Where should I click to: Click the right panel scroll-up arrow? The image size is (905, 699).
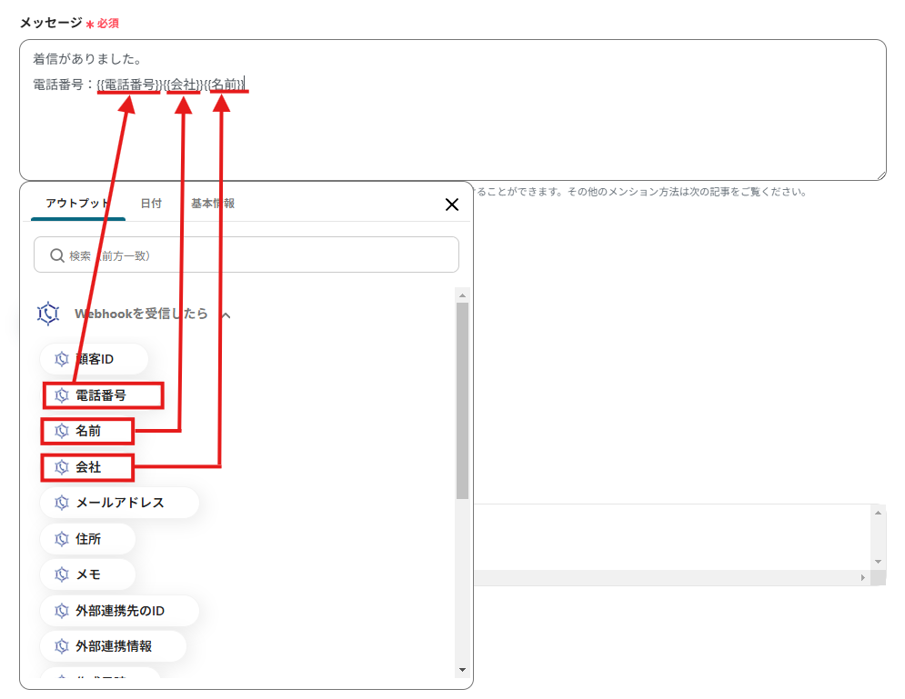878,513
